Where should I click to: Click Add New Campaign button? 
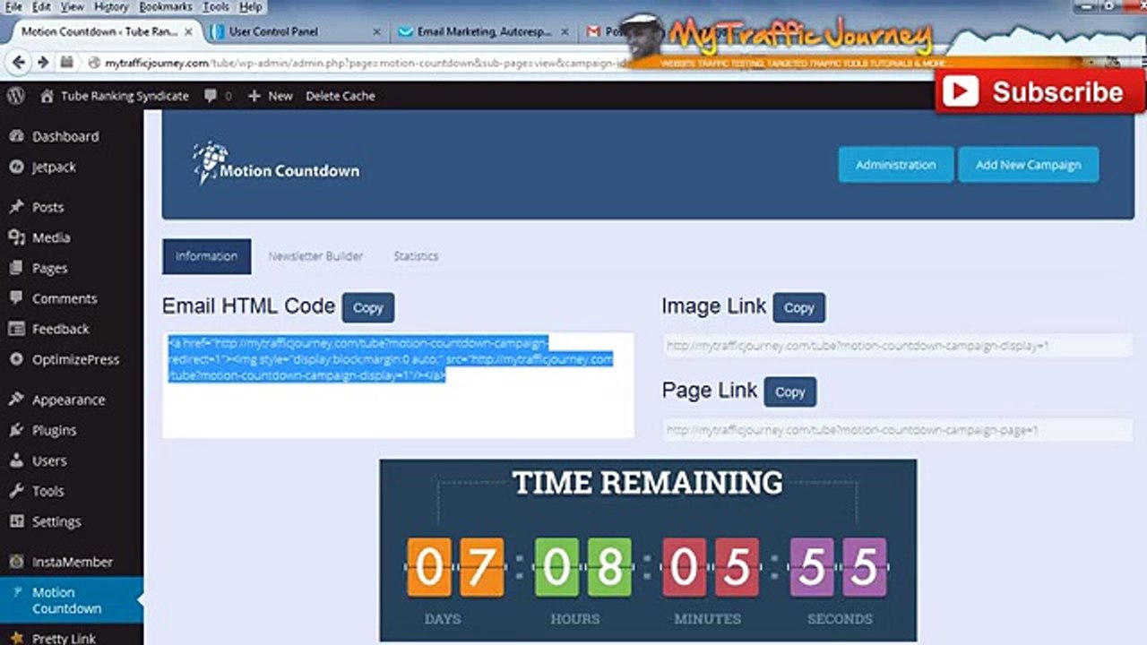1028,165
